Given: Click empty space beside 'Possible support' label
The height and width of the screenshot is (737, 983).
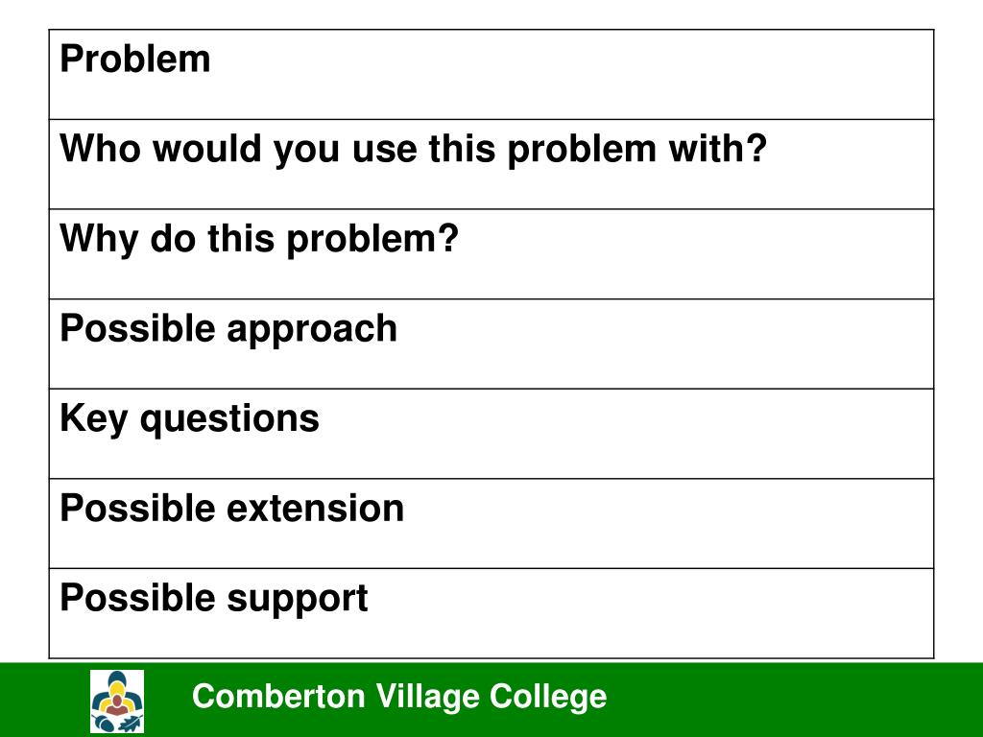Looking at the screenshot, I should [x=652, y=613].
